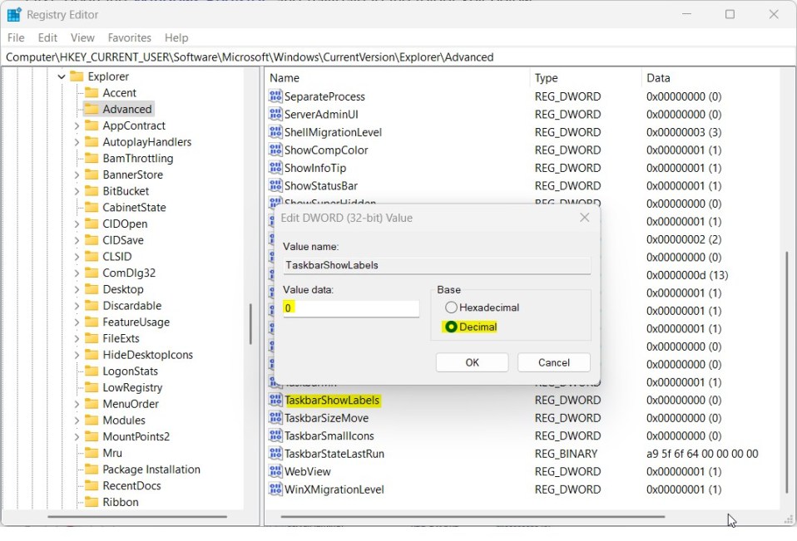The image size is (797, 541).
Task: Click OK in the Edit DWORD dialog
Action: tap(472, 362)
